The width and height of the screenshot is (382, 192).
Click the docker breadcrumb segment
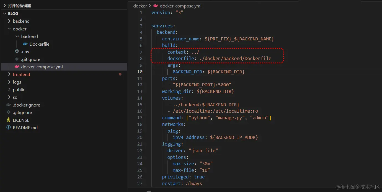tap(140, 6)
